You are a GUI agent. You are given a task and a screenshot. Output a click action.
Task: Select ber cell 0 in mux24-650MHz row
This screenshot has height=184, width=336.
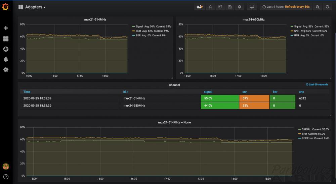pyautogui.click(x=283, y=106)
